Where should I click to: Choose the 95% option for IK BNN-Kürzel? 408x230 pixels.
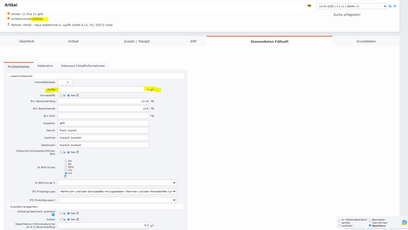coord(66,167)
